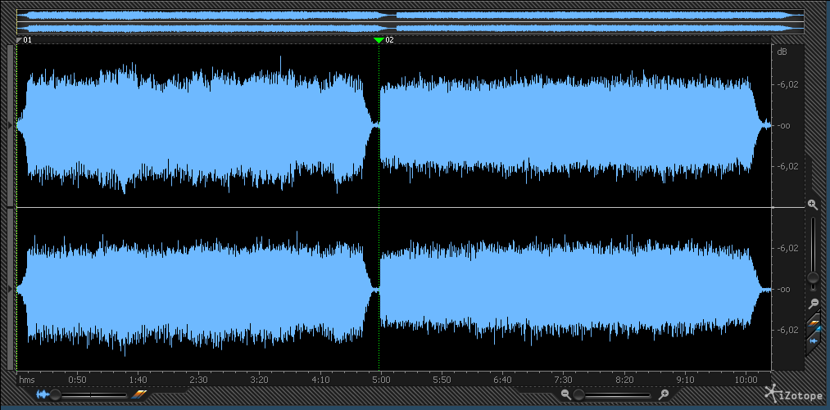
Task: Click the vertical zoom-out magnifier icon
Action: [x=813, y=303]
